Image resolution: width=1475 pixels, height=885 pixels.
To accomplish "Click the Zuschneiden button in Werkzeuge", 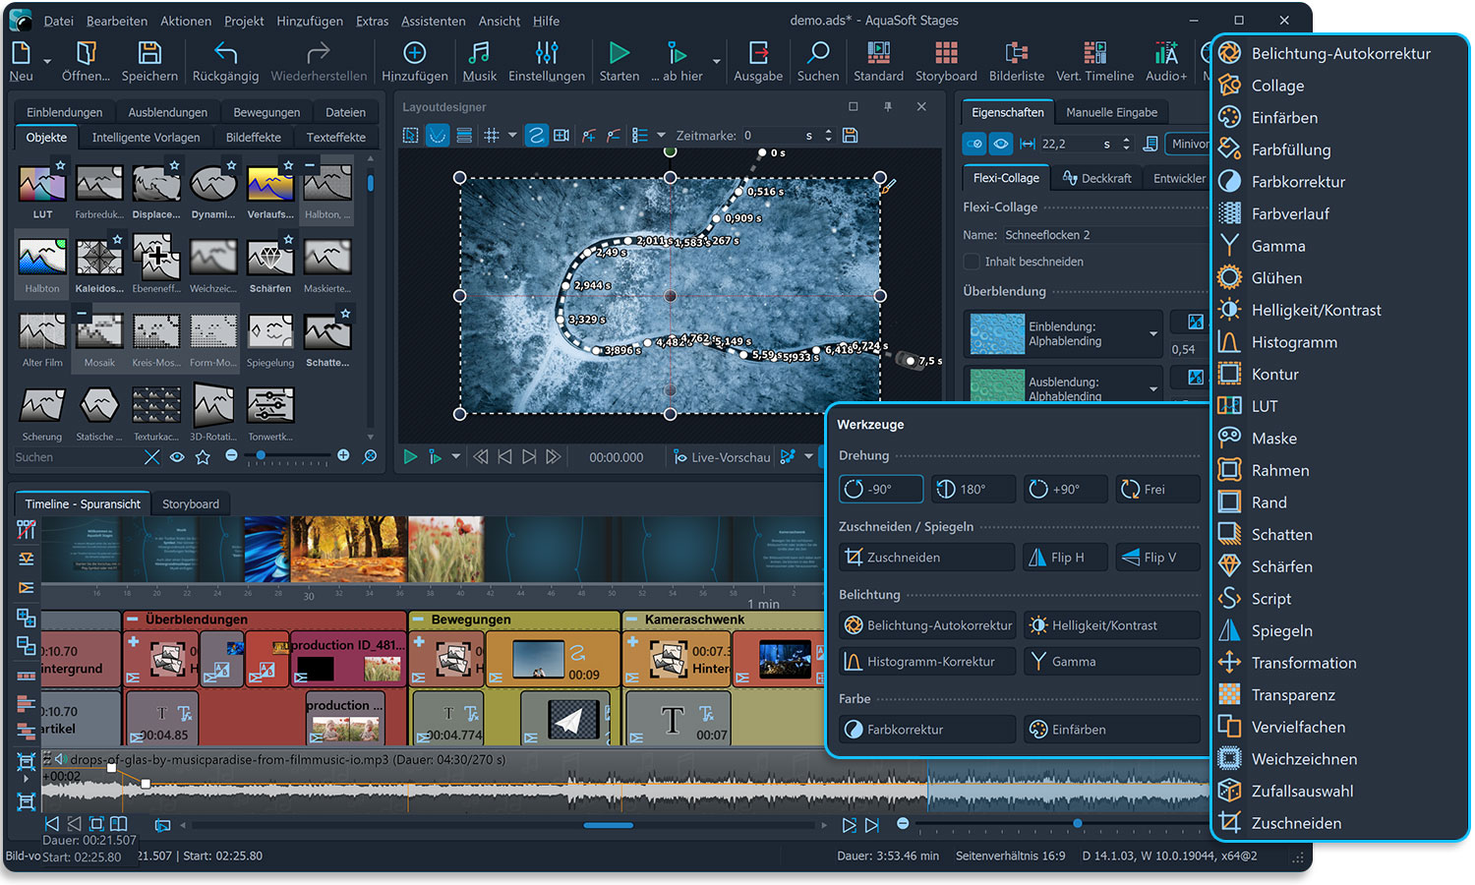I will click(926, 558).
